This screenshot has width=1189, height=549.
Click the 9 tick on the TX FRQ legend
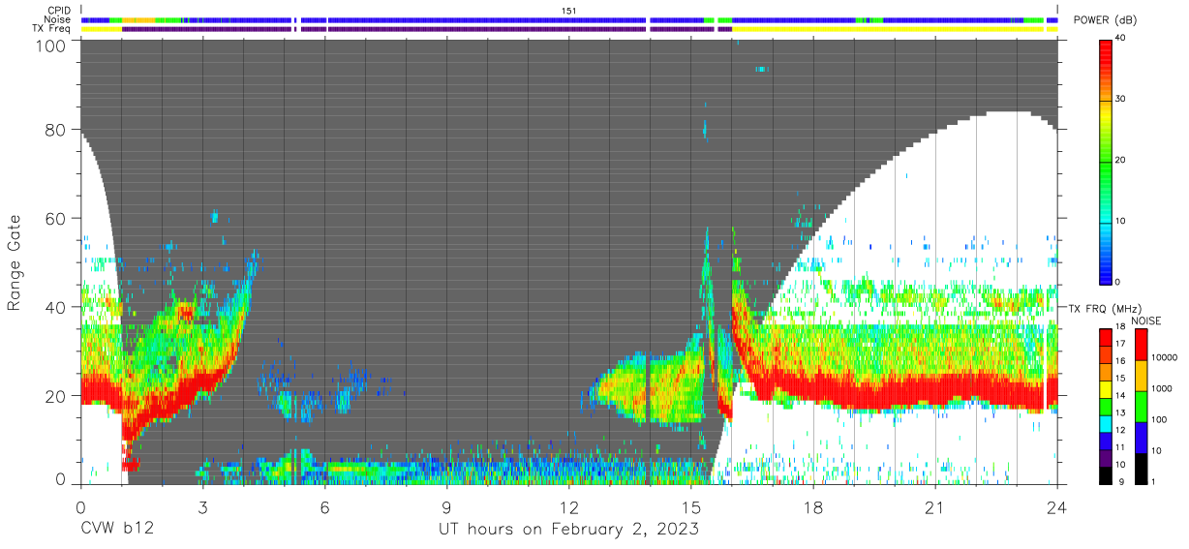click(x=1120, y=481)
